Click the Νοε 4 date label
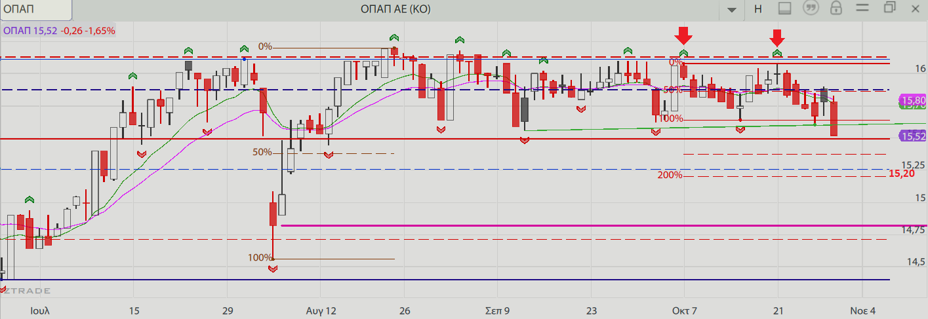The height and width of the screenshot is (319, 928). 863,310
